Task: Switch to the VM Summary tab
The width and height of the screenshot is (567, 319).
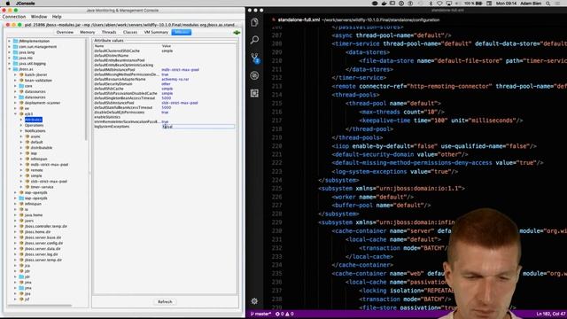Action: click(x=156, y=33)
